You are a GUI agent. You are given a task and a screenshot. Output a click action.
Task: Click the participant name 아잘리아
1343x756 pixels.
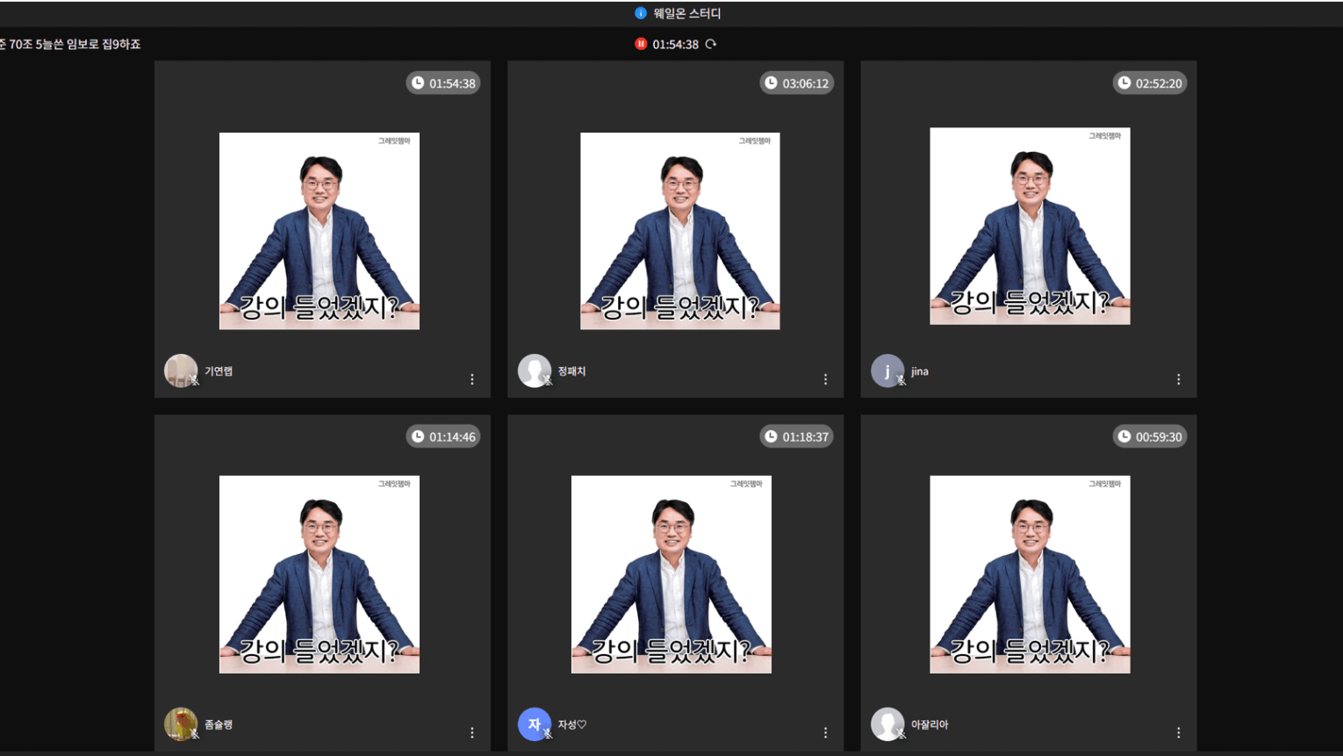(930, 725)
